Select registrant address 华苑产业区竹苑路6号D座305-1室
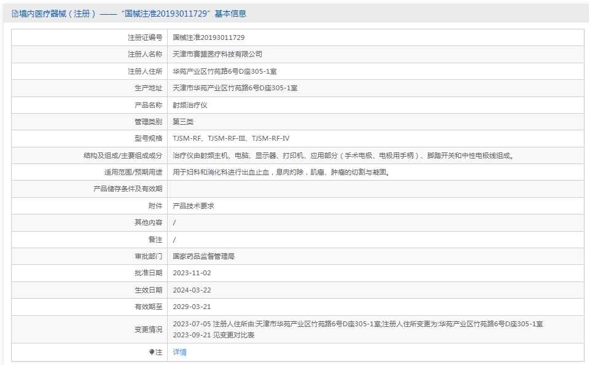 (x=225, y=71)
